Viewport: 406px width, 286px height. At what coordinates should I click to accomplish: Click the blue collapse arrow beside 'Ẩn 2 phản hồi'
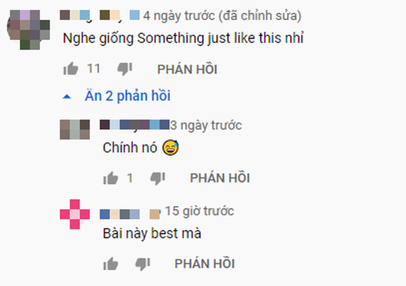[67, 97]
